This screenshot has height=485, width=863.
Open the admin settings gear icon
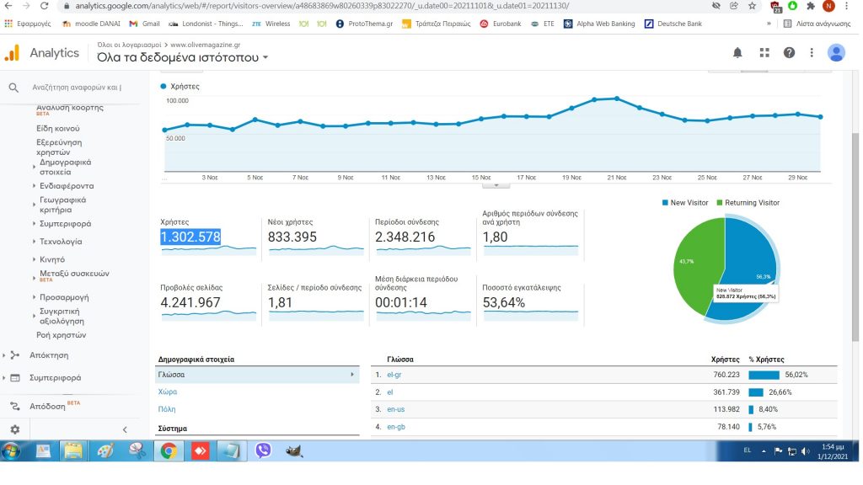point(14,429)
